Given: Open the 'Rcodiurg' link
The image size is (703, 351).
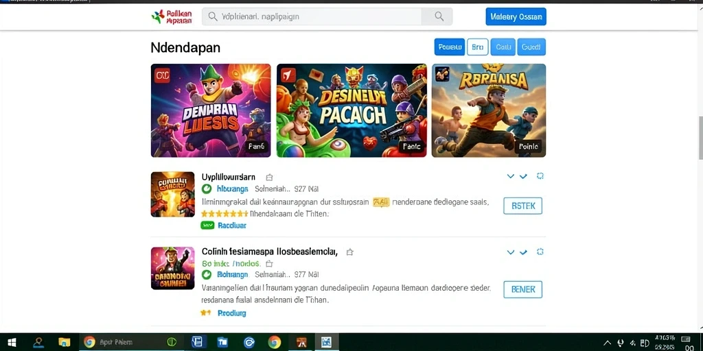Looking at the screenshot, I should click(232, 313).
